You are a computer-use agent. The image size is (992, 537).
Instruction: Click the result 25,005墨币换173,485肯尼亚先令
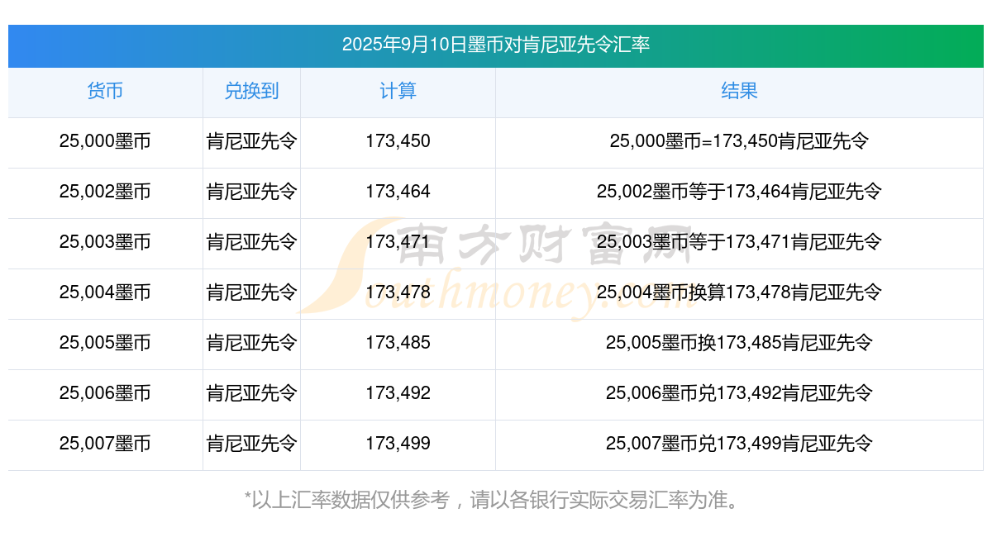739,343
